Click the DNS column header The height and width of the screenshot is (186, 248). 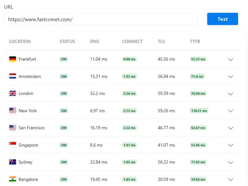(95, 41)
